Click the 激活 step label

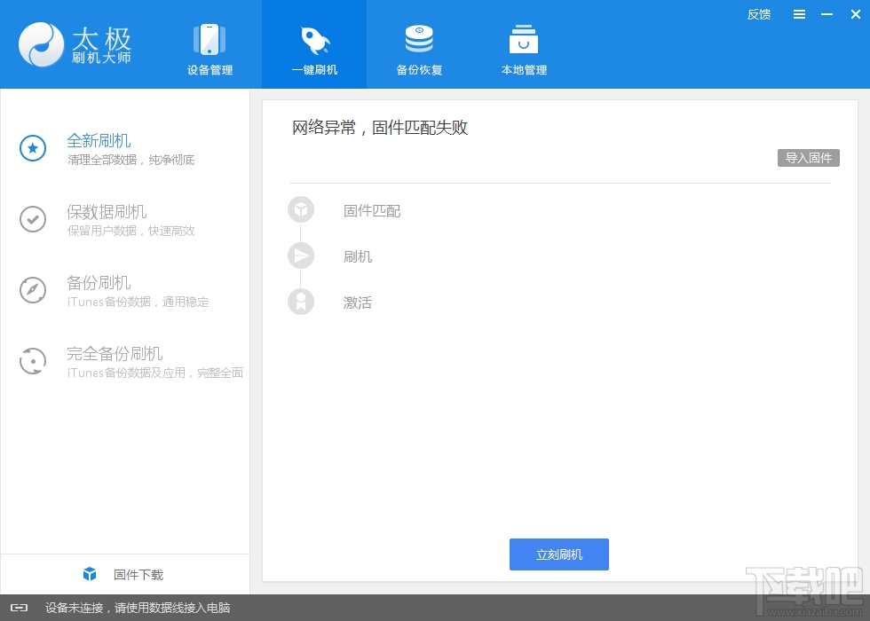(x=357, y=303)
